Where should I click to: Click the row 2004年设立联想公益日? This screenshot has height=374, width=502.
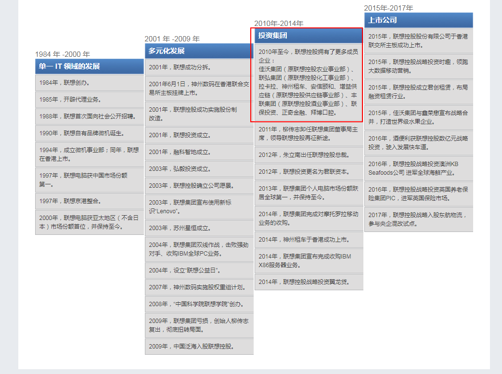pos(199,270)
